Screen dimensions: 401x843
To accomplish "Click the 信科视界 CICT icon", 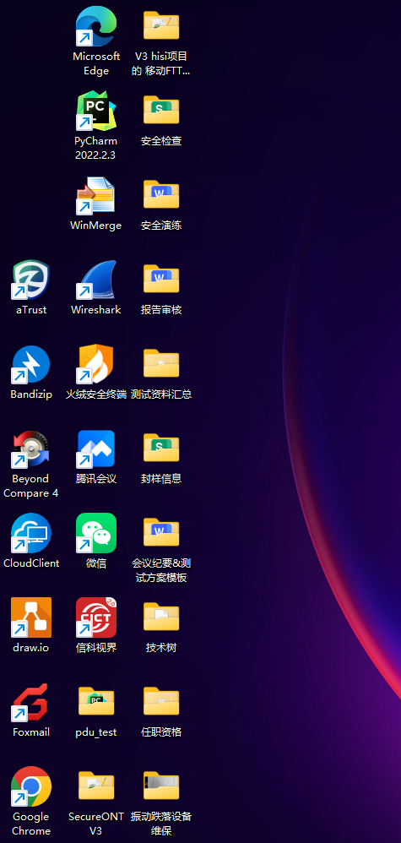I will (x=96, y=617).
